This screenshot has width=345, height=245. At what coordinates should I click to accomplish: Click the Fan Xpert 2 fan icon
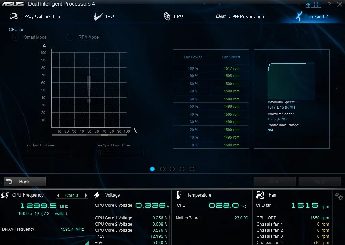pyautogui.click(x=299, y=16)
